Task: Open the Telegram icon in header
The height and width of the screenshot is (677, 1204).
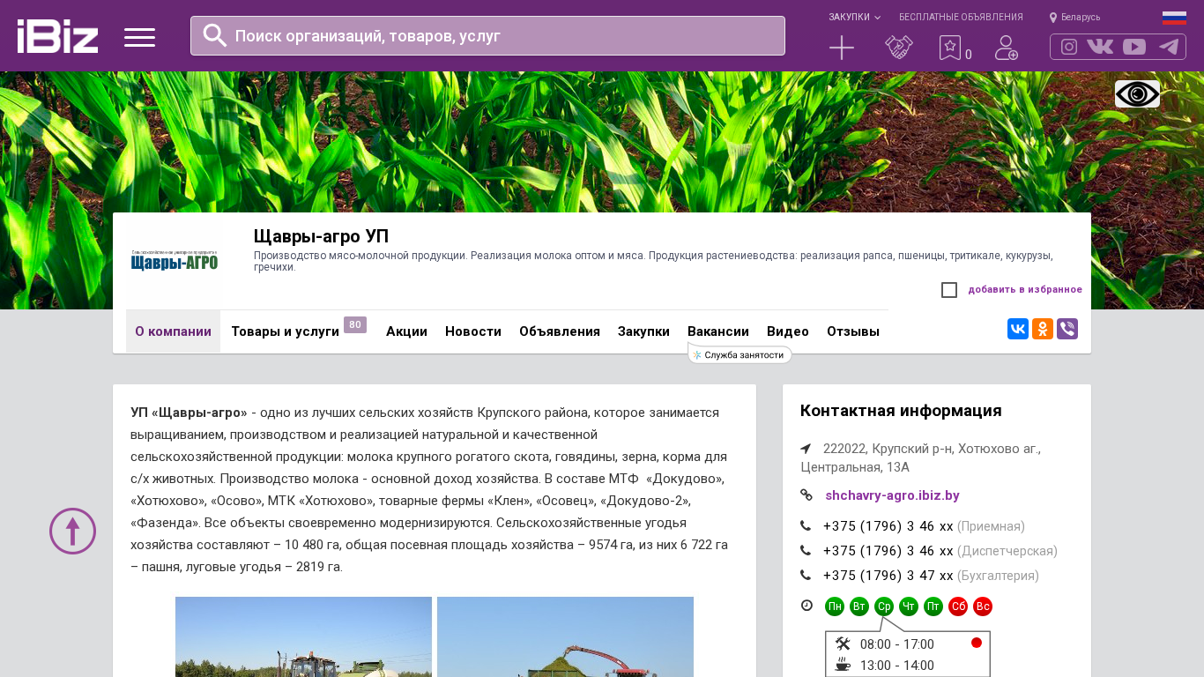Action: [x=1169, y=47]
